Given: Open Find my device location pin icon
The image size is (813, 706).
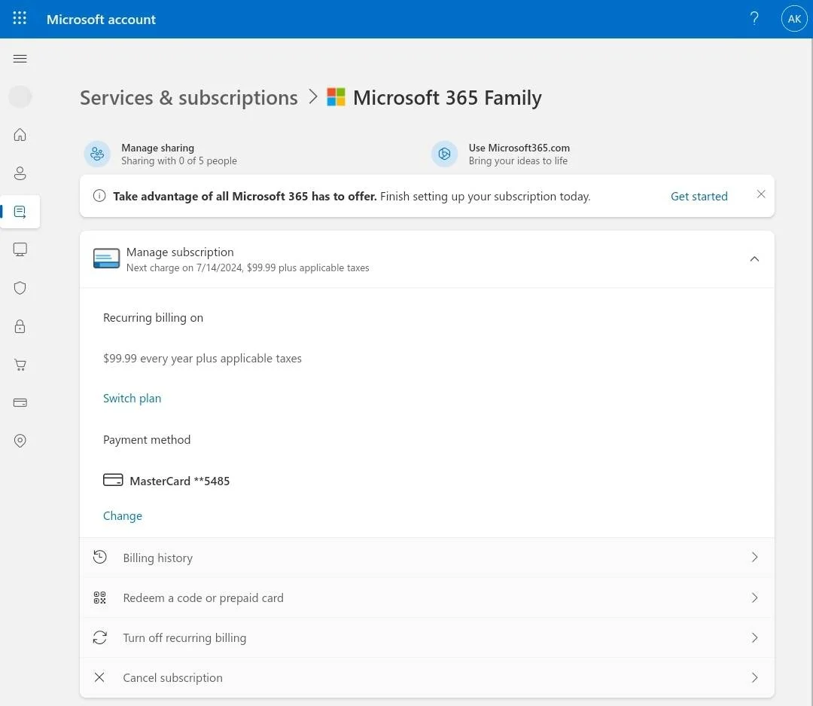Looking at the screenshot, I should [x=20, y=441].
